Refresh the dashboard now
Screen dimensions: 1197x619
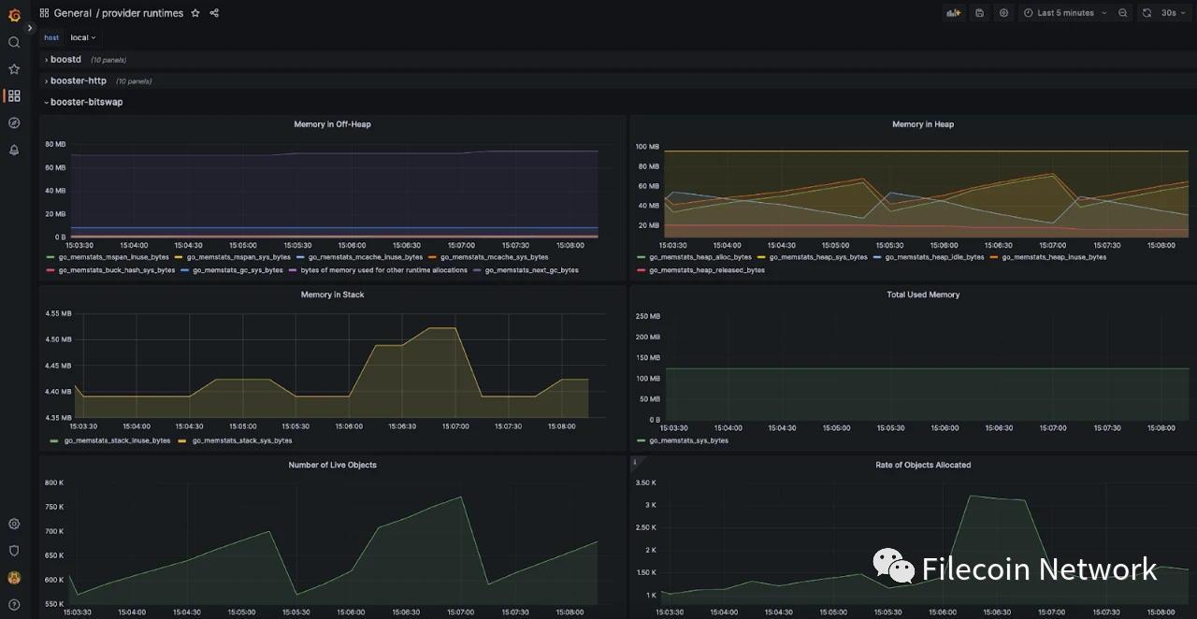click(x=1147, y=13)
